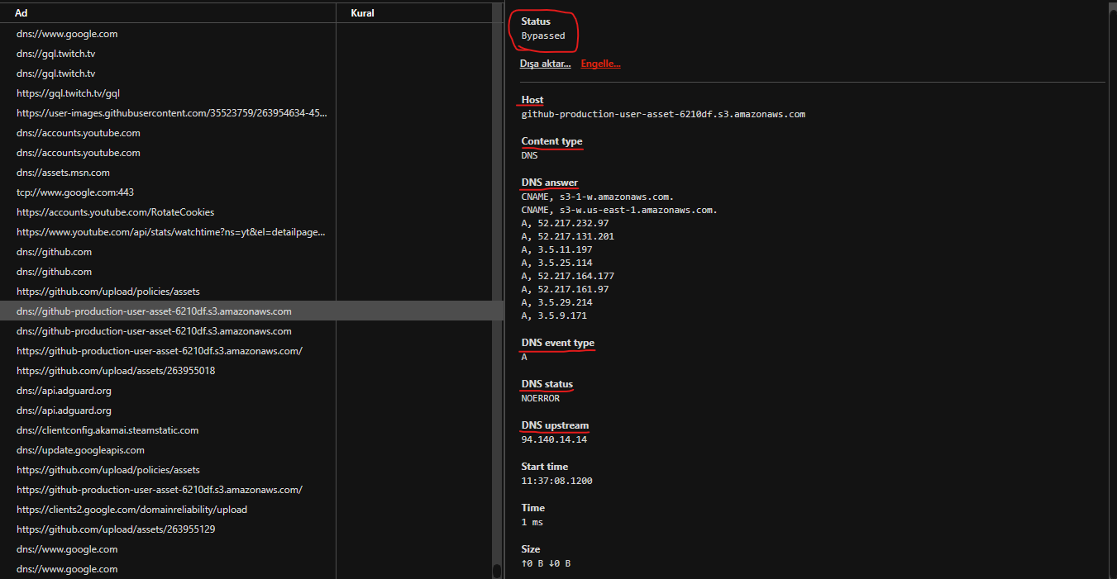Click the "Ad" column header

coord(21,12)
